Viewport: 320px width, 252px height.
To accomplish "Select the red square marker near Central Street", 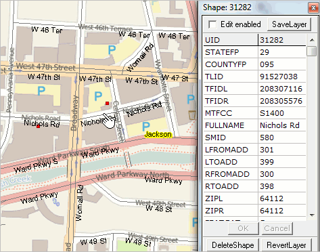I will [108, 104].
